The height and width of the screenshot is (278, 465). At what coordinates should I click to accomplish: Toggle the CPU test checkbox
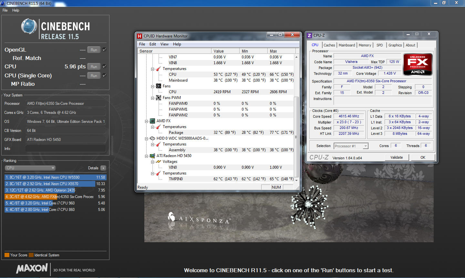point(104,66)
